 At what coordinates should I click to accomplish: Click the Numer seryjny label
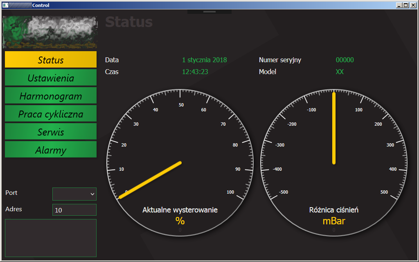[280, 60]
